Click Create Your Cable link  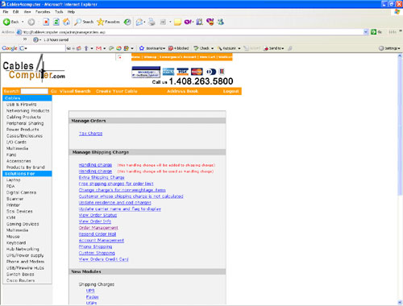coord(116,91)
